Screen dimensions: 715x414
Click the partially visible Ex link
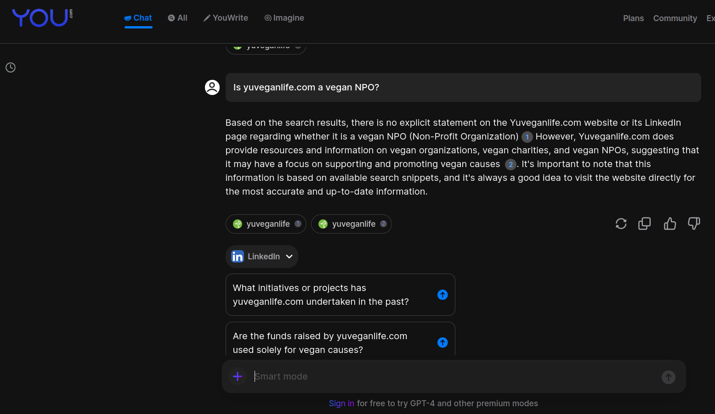[710, 18]
